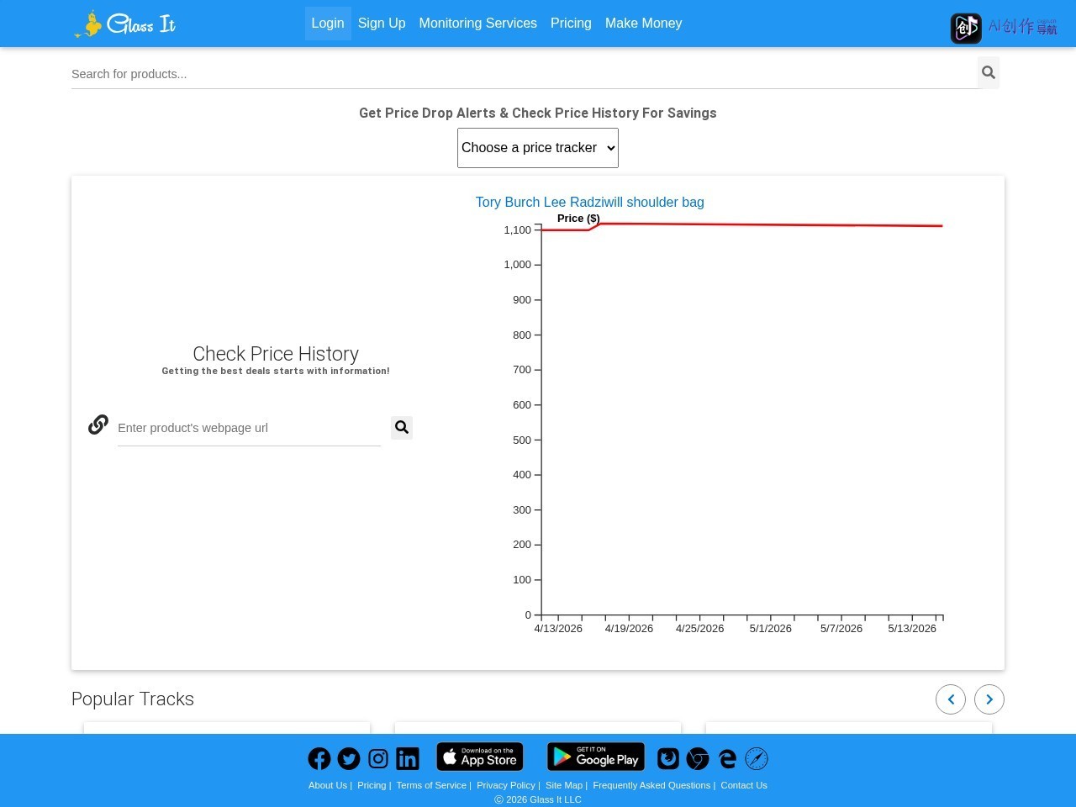Show next Popular Tracks

click(989, 699)
